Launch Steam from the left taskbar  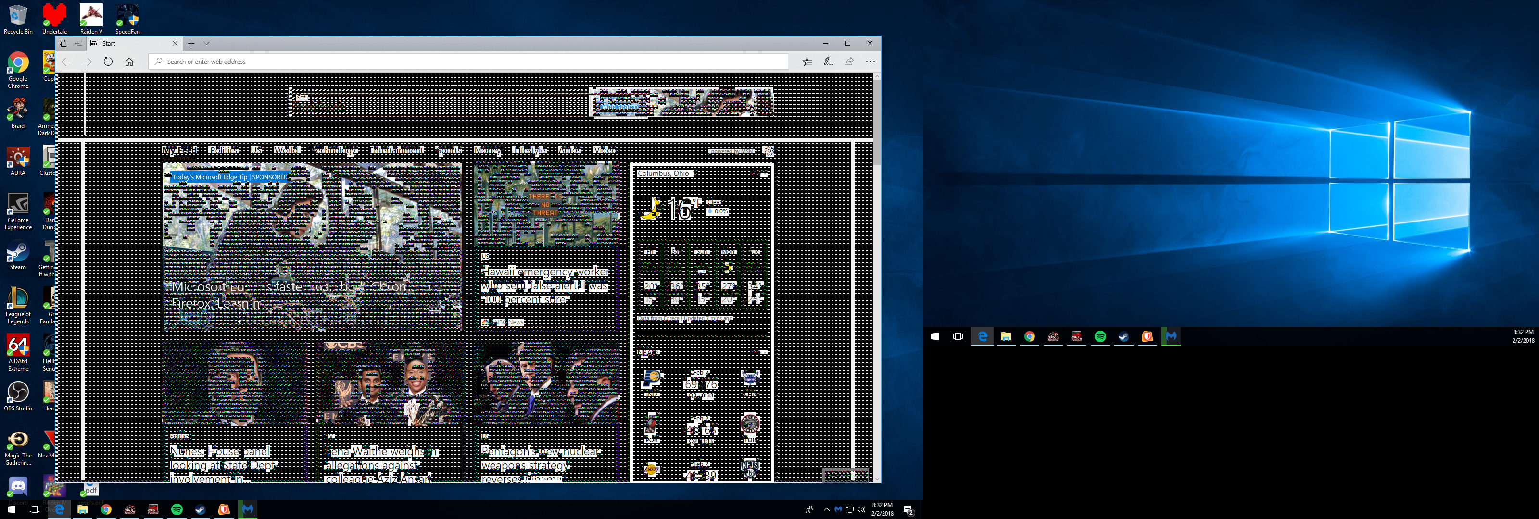coord(200,509)
